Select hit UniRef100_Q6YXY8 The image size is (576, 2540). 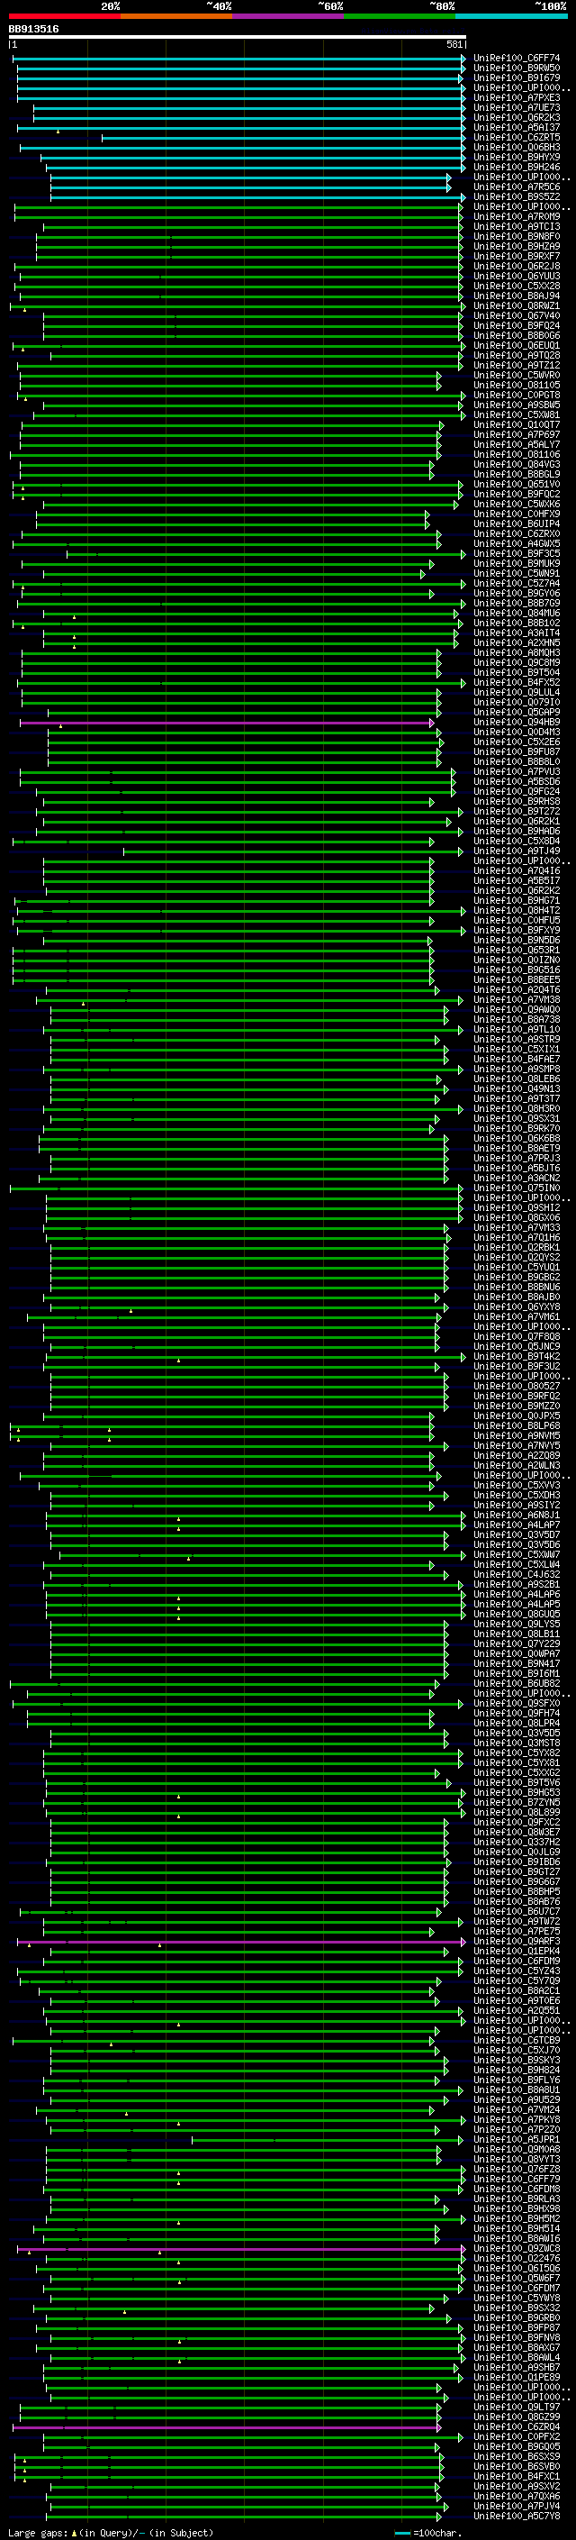(x=517, y=1307)
